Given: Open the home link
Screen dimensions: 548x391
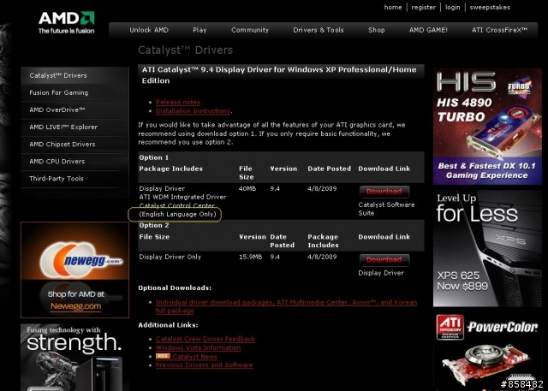Looking at the screenshot, I should pyautogui.click(x=393, y=7).
